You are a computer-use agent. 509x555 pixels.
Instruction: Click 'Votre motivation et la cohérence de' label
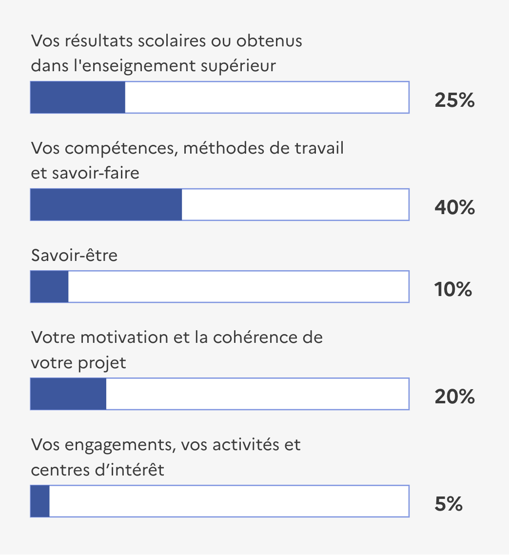pyautogui.click(x=176, y=337)
